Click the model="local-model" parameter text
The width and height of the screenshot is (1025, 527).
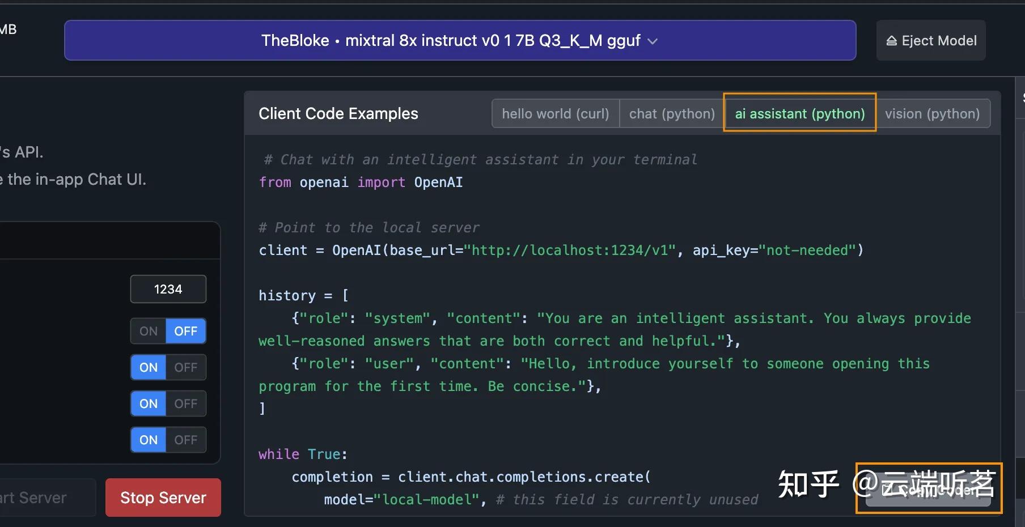[x=401, y=500]
